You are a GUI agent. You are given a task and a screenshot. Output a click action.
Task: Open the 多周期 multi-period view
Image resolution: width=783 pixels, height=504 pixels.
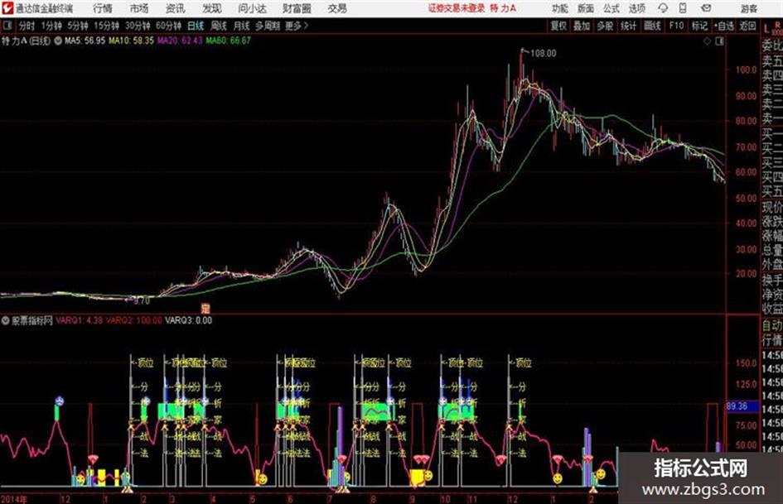coord(268,26)
